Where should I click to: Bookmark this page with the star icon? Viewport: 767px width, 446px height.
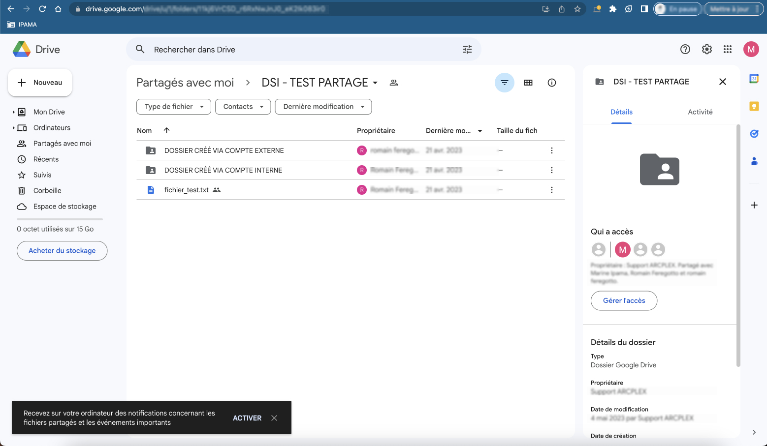tap(577, 9)
